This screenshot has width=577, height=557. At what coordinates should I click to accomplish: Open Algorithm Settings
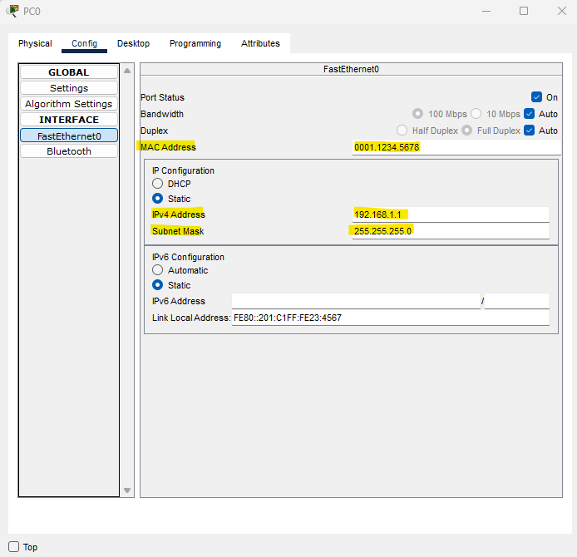(x=69, y=104)
